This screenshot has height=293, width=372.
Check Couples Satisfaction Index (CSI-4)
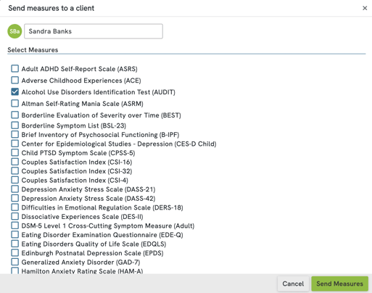15,180
